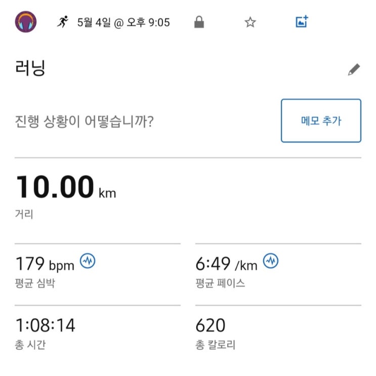Add a photo with the image-plus icon
376x376 pixels.
[302, 22]
